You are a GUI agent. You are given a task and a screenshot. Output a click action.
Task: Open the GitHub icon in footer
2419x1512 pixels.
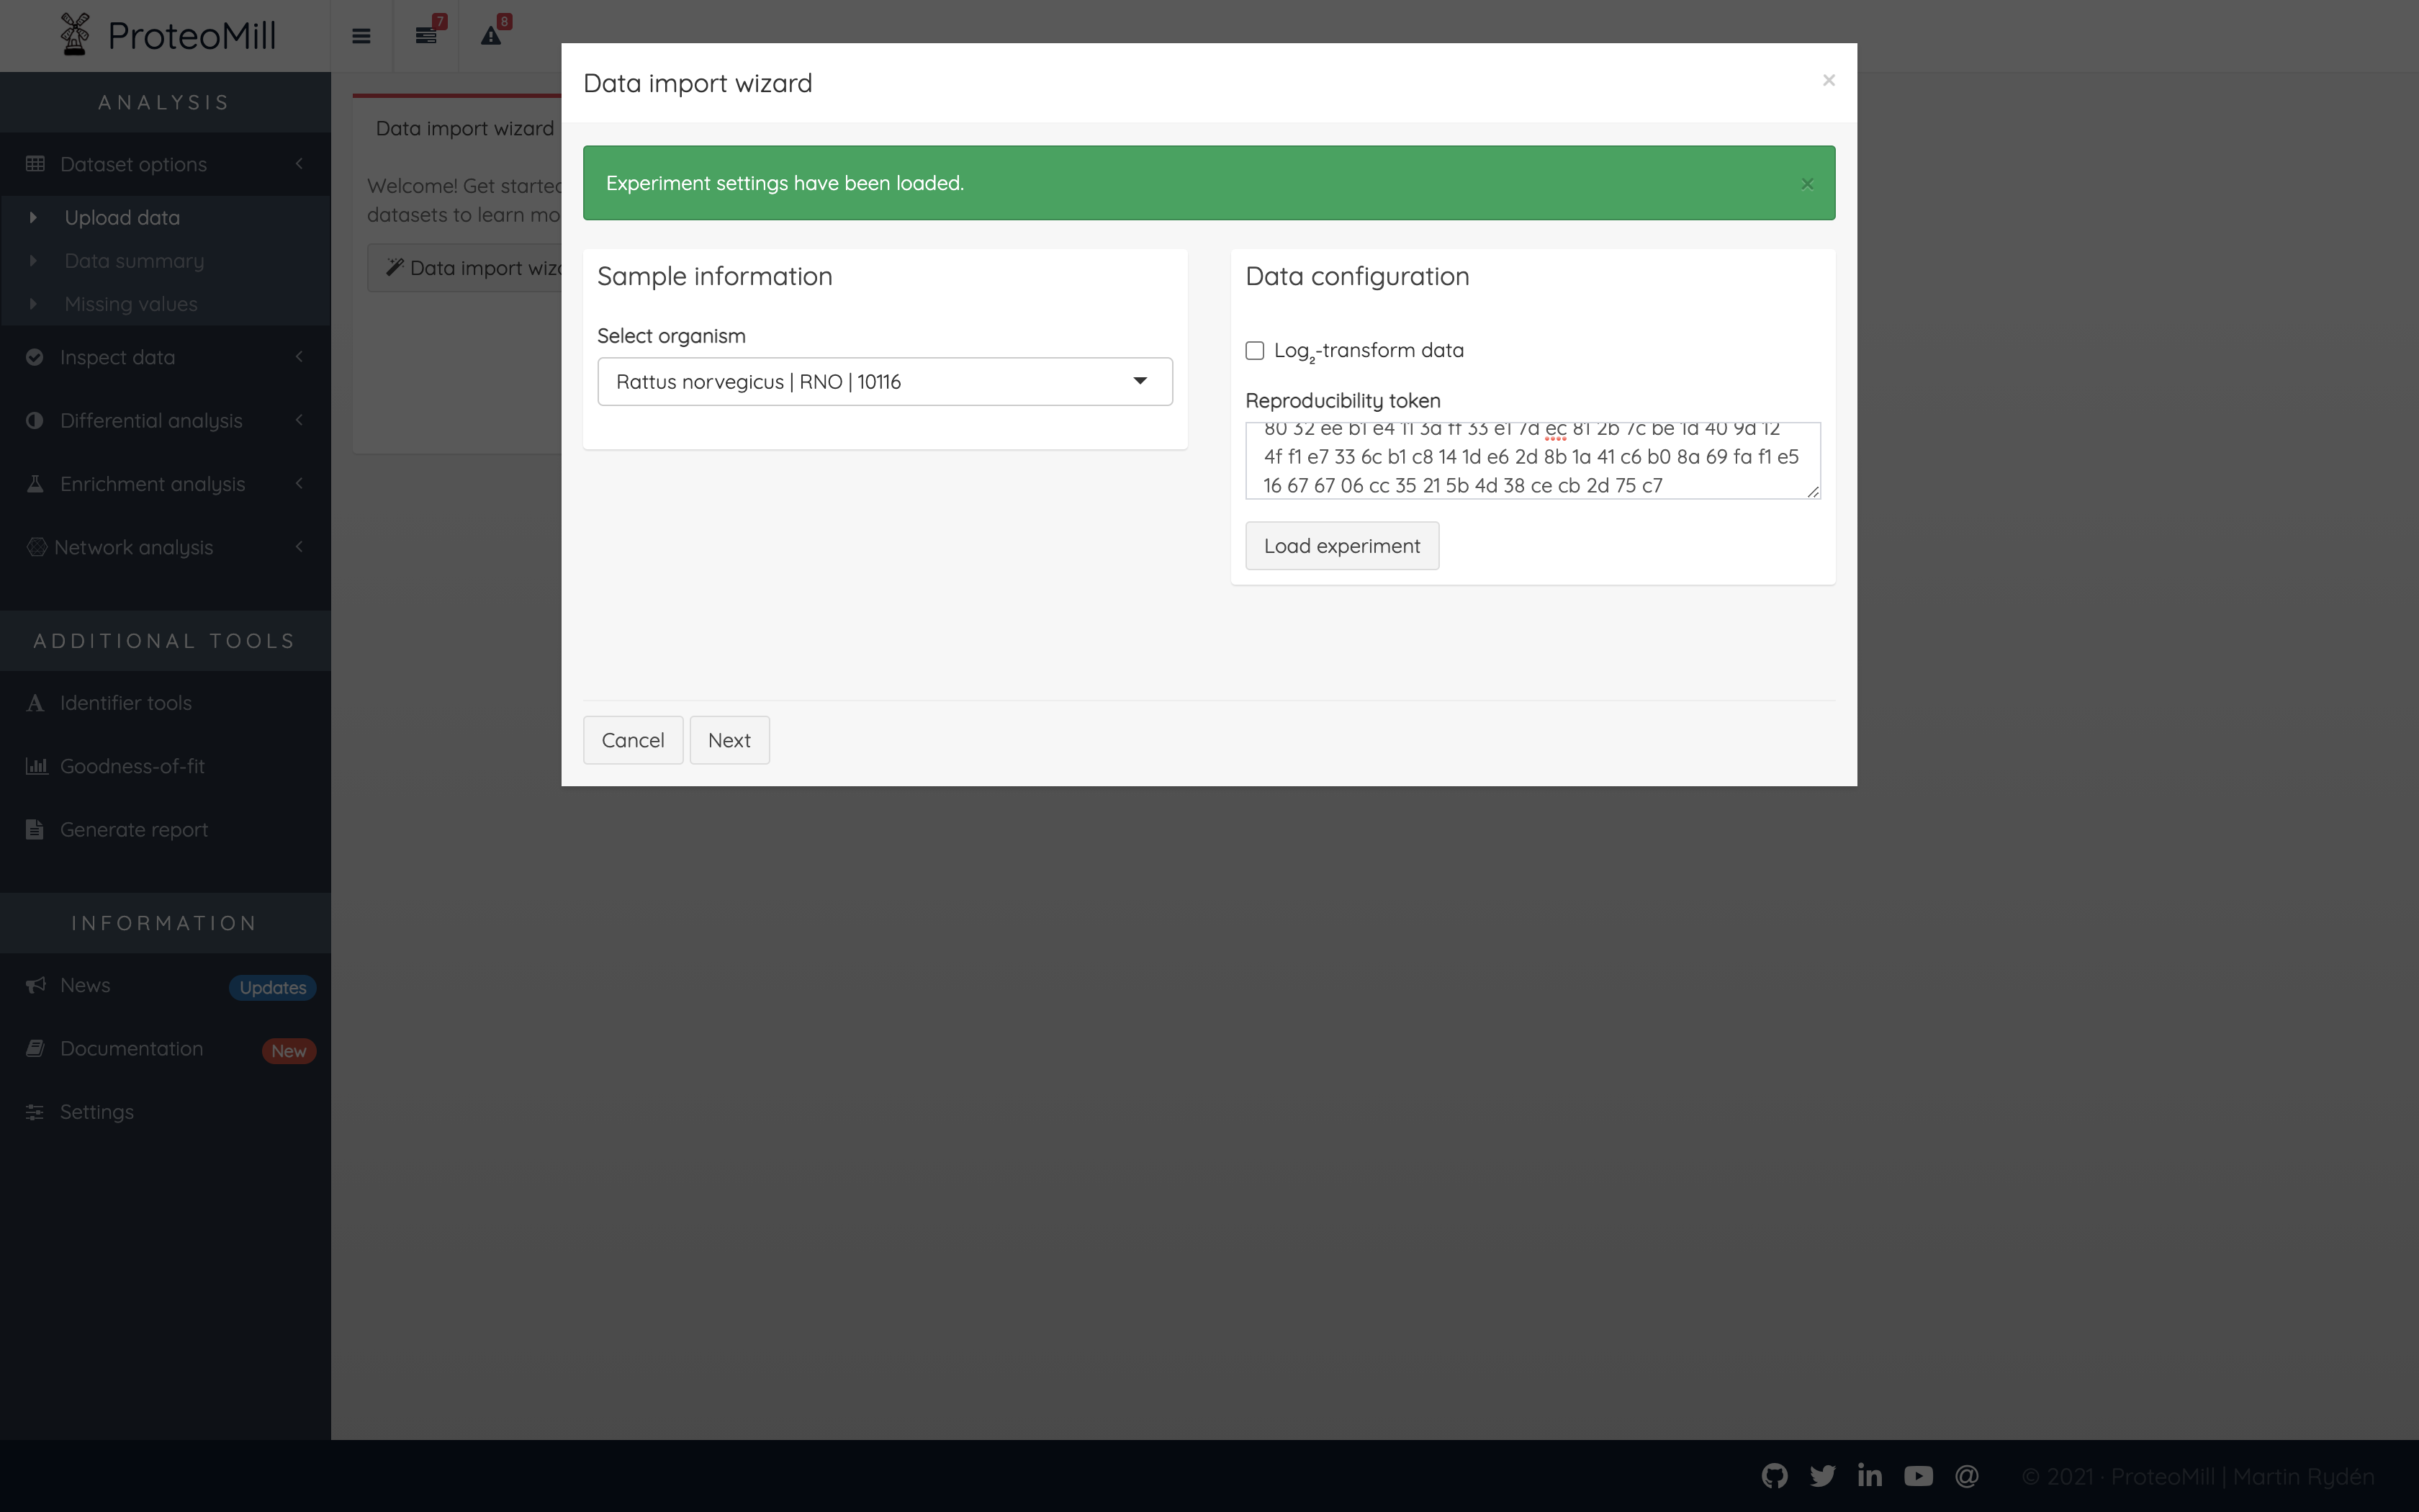pos(1774,1476)
